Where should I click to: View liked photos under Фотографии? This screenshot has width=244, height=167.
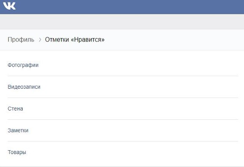(23, 65)
